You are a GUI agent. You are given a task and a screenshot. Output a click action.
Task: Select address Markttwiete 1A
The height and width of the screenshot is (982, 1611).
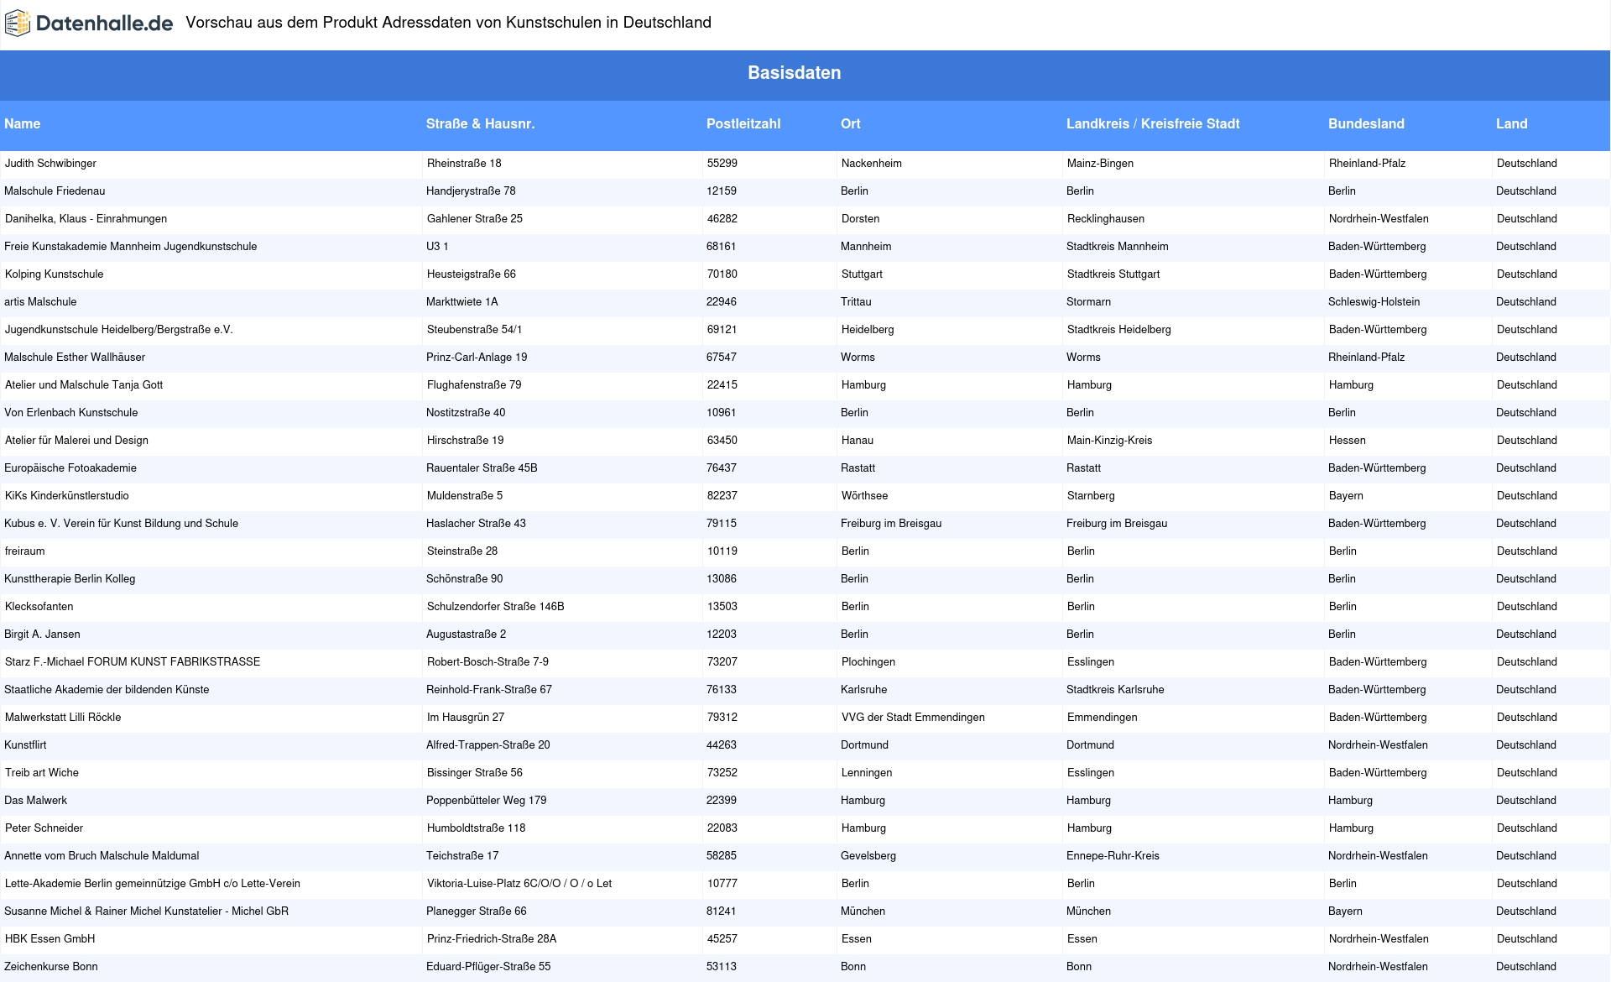462,302
